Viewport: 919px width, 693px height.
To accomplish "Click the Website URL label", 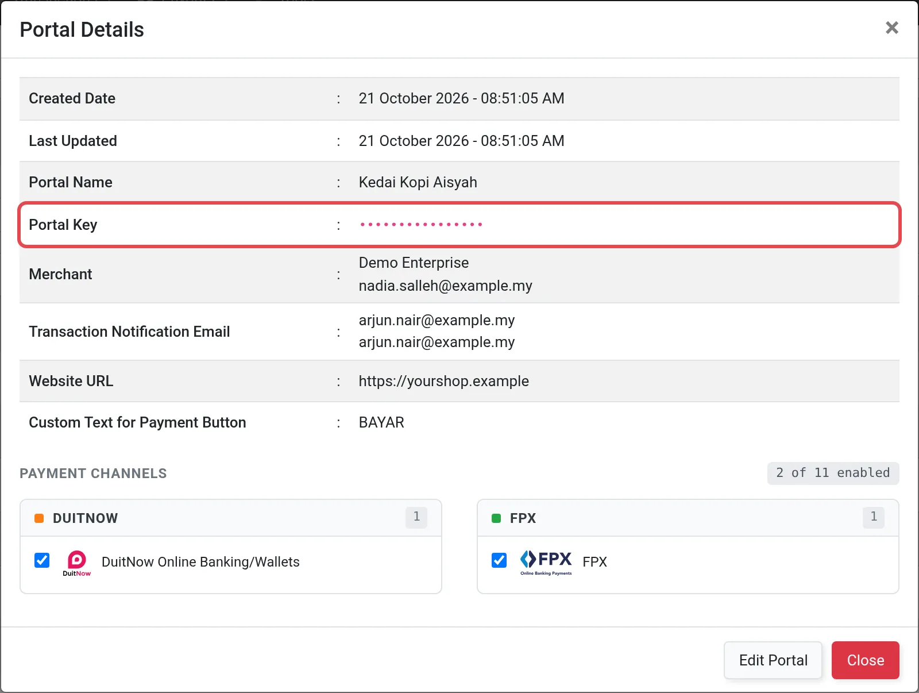I will coord(71,381).
